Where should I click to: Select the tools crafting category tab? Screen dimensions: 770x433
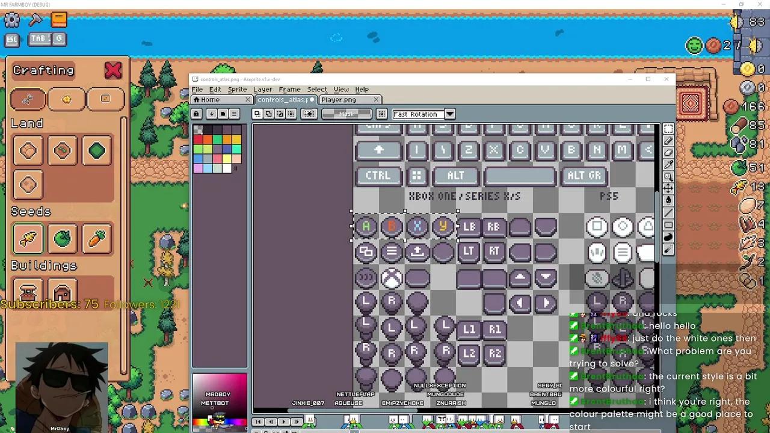[28, 99]
